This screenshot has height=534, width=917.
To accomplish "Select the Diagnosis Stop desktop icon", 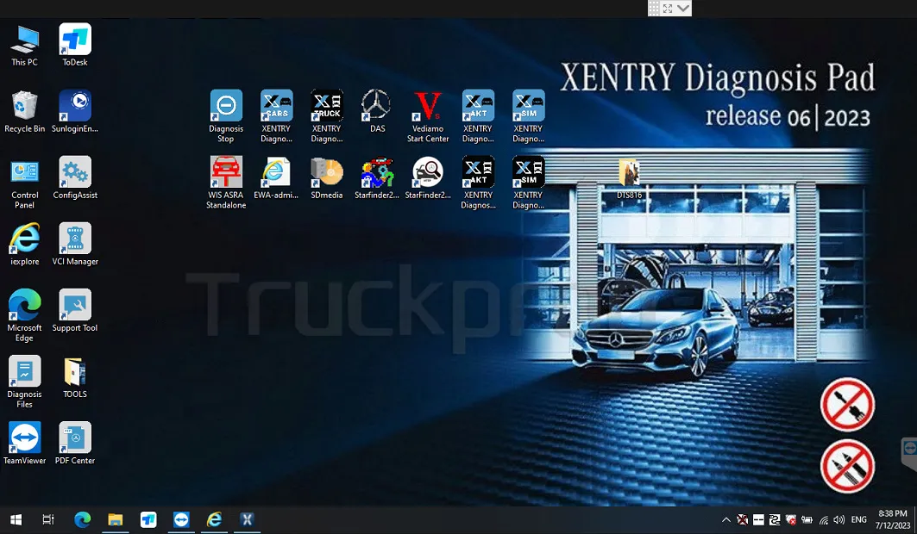I will [x=226, y=107].
